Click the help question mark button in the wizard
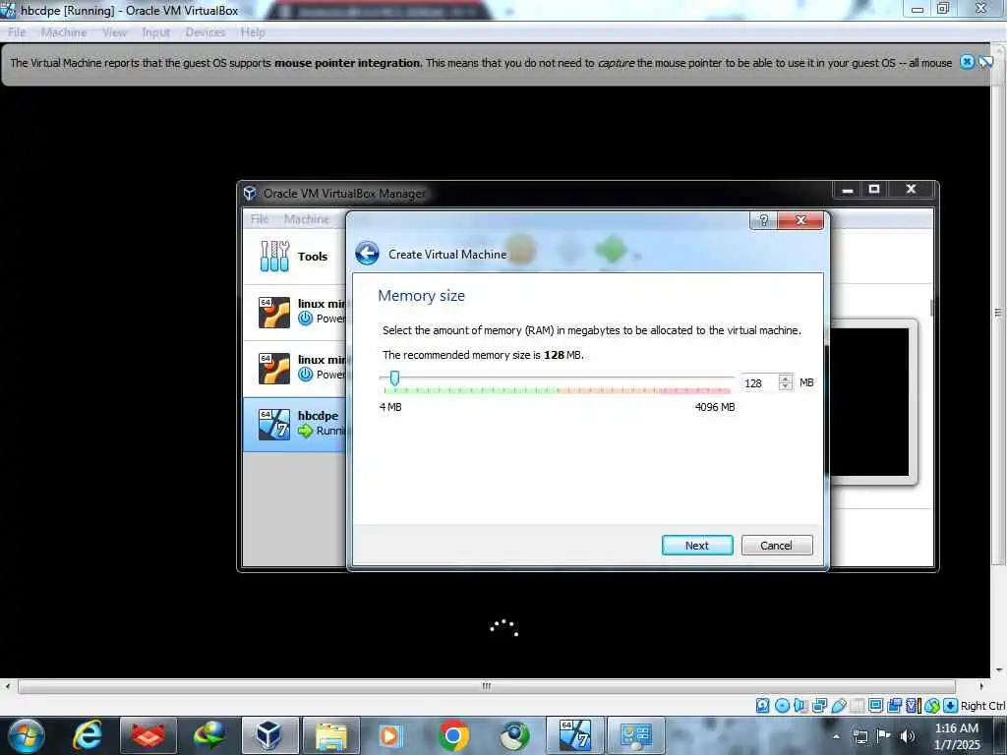The height and width of the screenshot is (755, 1007). click(763, 220)
